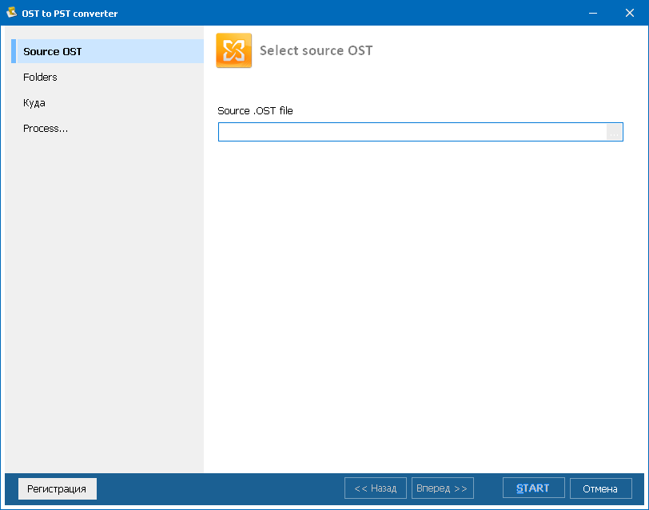Close the OST to PST converter window
The image size is (649, 510).
[631, 13]
